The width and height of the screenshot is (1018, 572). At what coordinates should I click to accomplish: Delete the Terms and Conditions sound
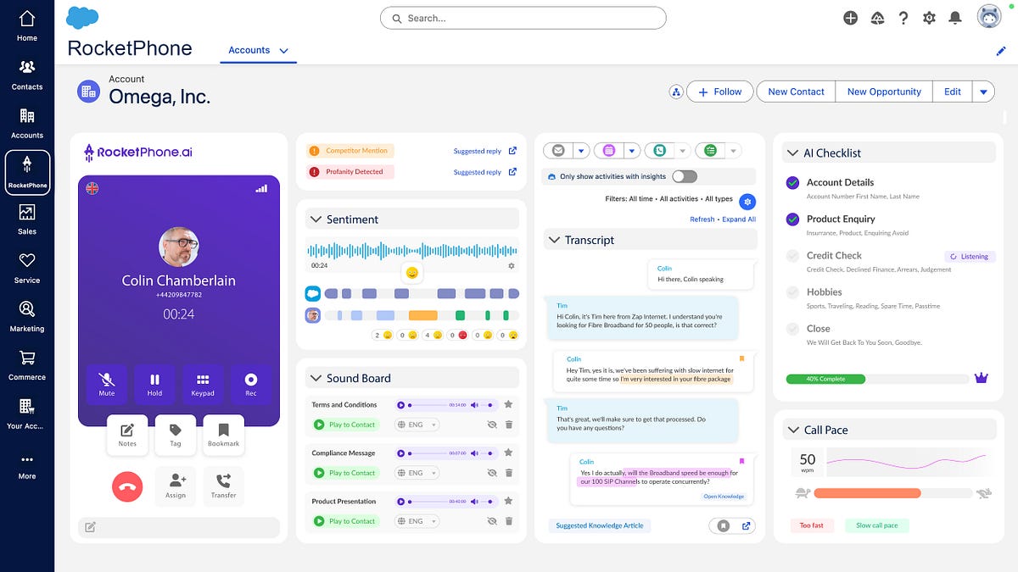tap(509, 425)
